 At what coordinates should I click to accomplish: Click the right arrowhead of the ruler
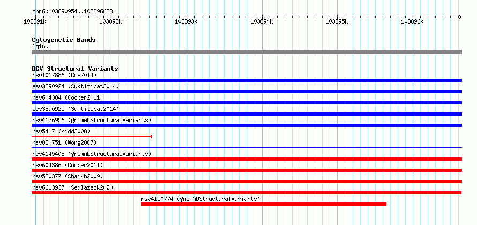click(x=460, y=17)
